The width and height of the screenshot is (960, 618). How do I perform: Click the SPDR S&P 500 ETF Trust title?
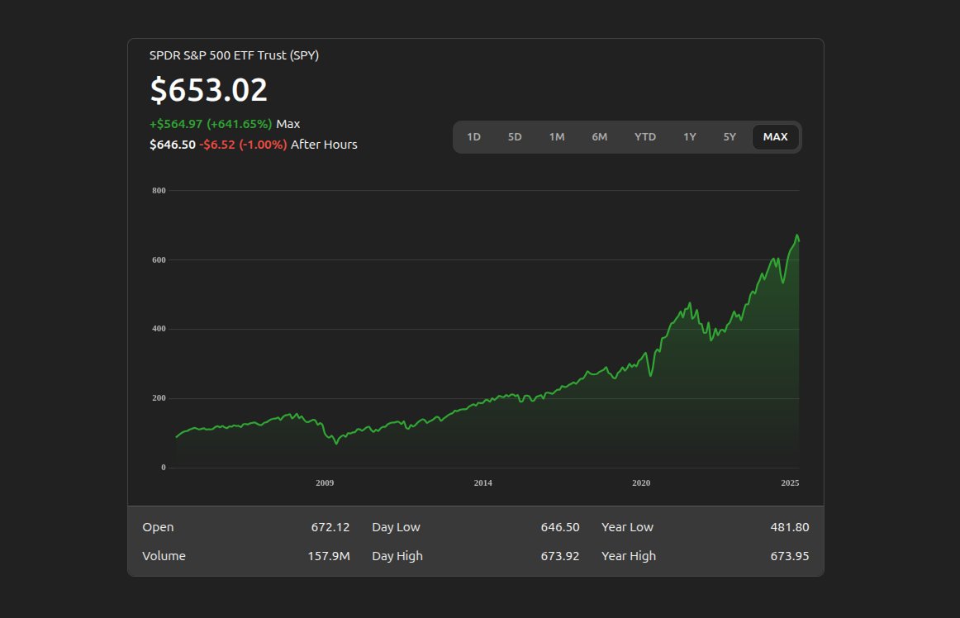tap(234, 55)
